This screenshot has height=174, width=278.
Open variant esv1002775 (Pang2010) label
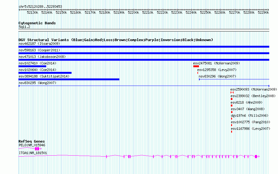click(x=251, y=122)
